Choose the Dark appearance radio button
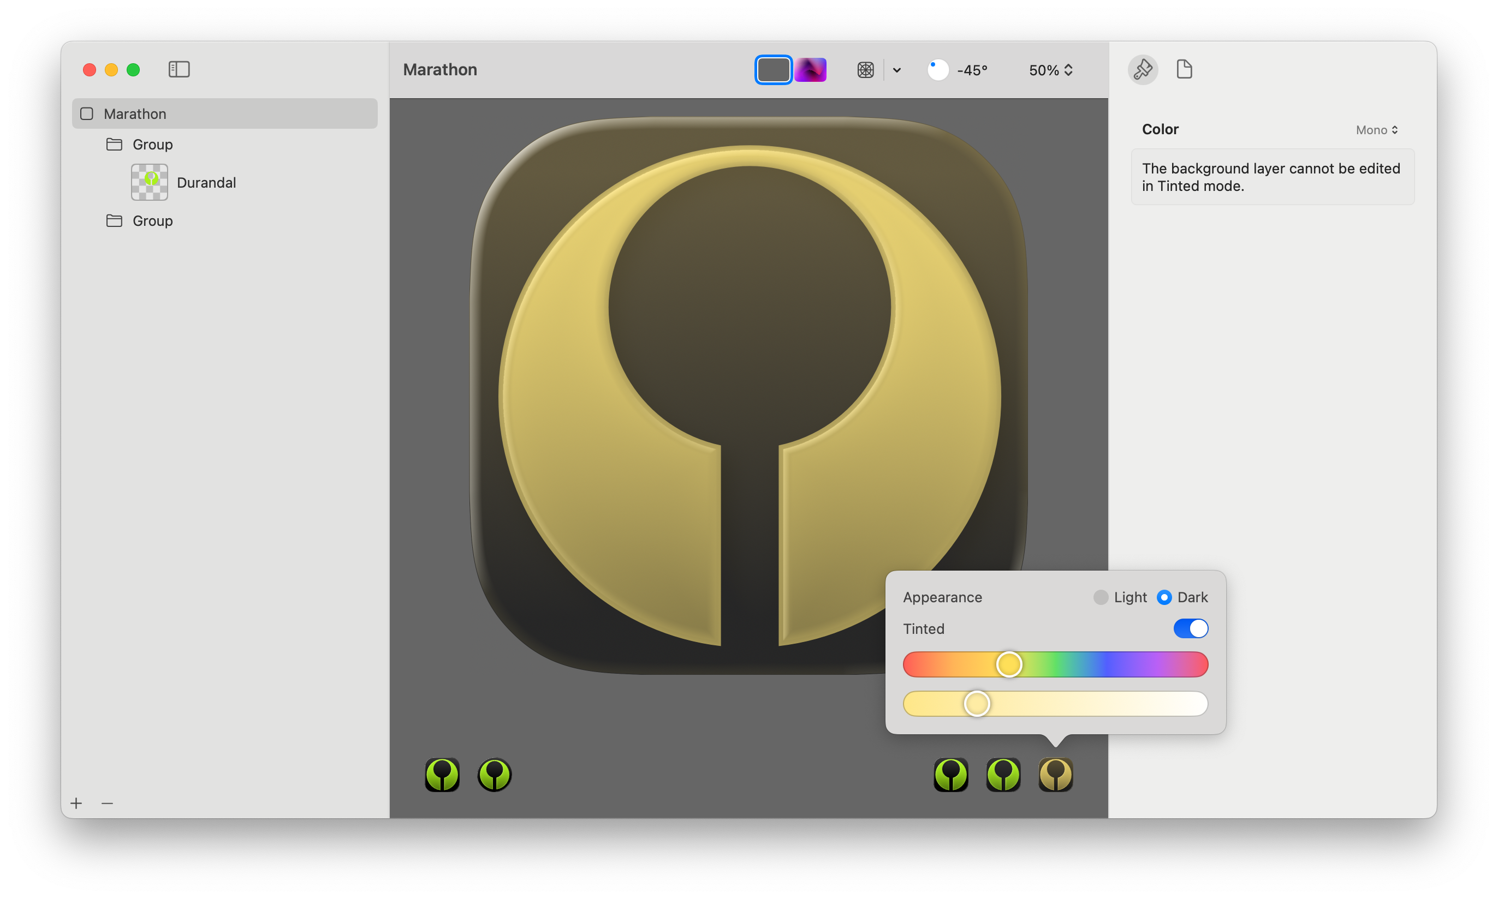The image size is (1498, 899). coord(1163,597)
